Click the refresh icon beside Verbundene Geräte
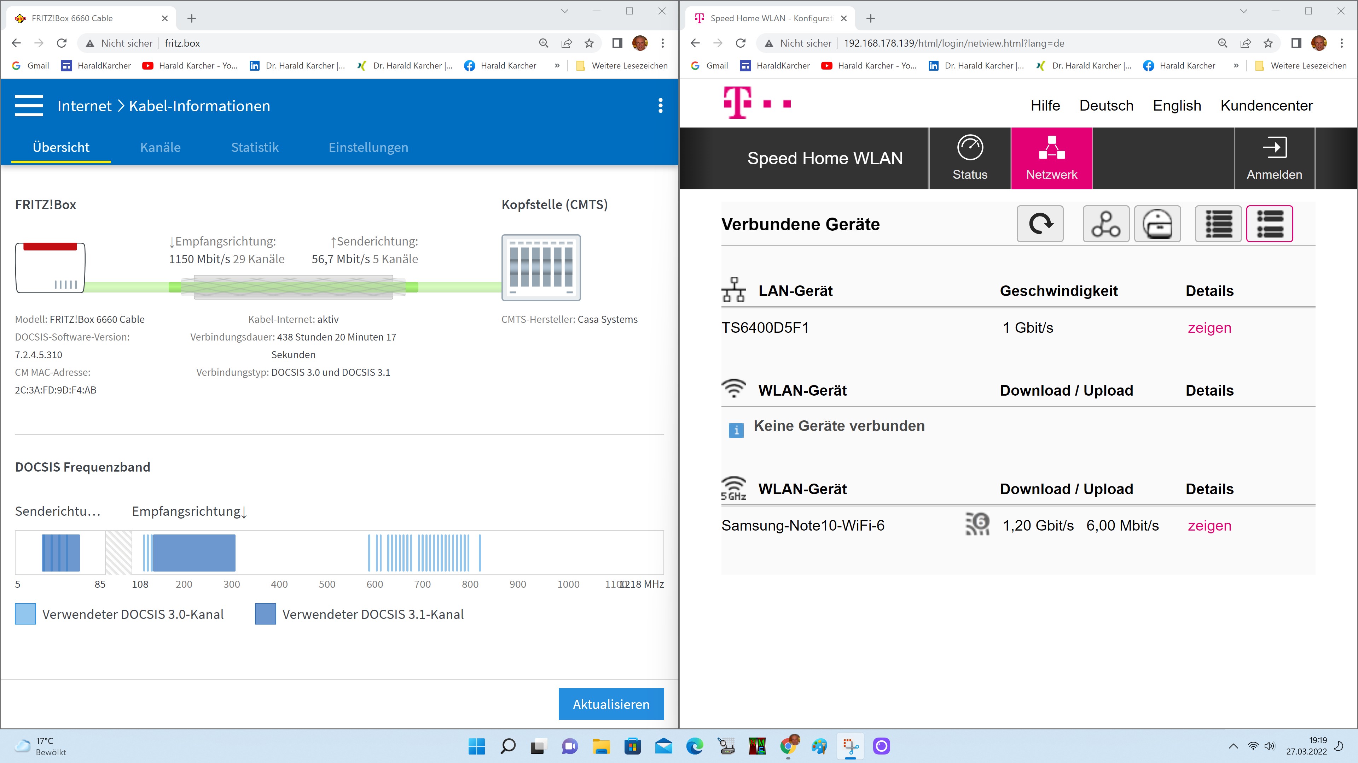The image size is (1358, 763). [1040, 224]
